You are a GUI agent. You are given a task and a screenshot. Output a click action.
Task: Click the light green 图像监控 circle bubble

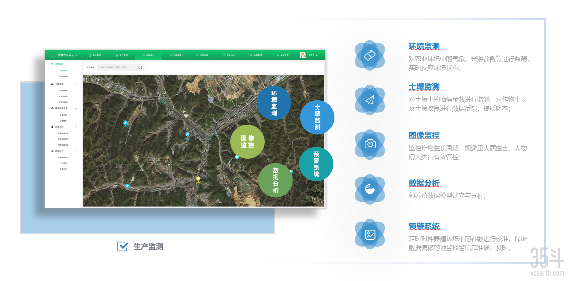[248, 142]
